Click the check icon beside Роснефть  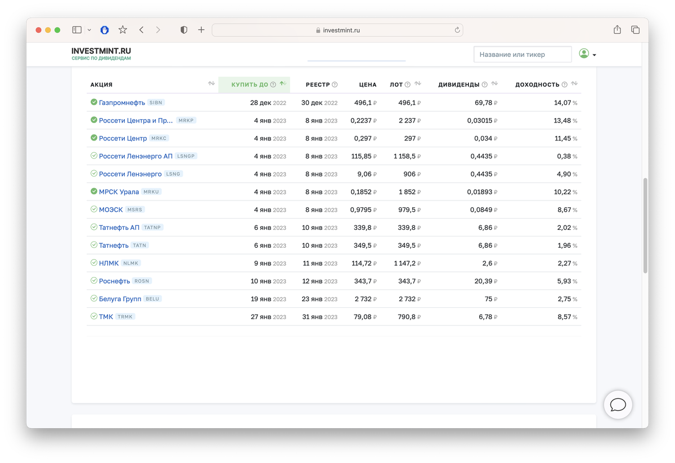point(94,281)
